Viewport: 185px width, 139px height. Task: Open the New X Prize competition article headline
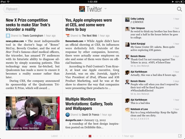click(28, 25)
